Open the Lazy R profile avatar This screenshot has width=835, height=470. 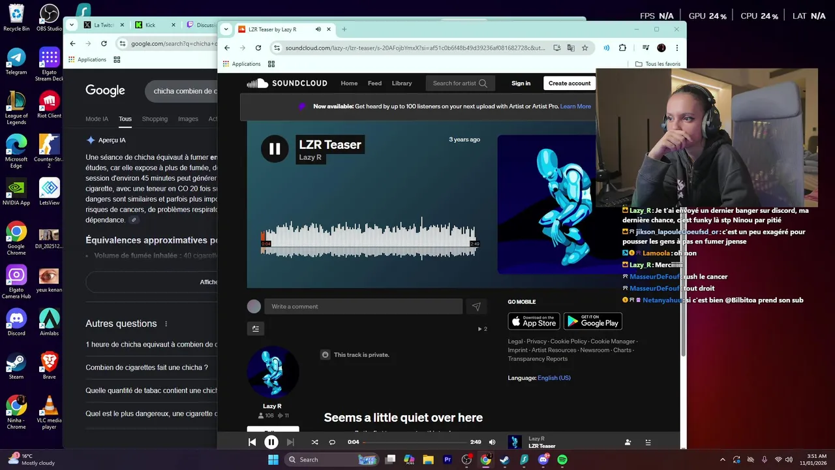click(273, 372)
